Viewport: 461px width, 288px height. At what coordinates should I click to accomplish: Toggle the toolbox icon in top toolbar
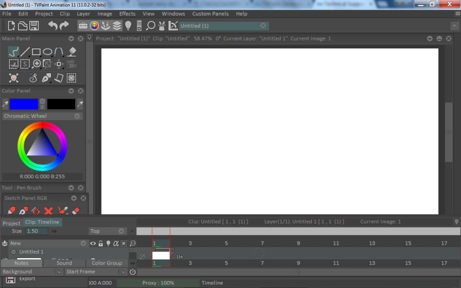coord(83,26)
